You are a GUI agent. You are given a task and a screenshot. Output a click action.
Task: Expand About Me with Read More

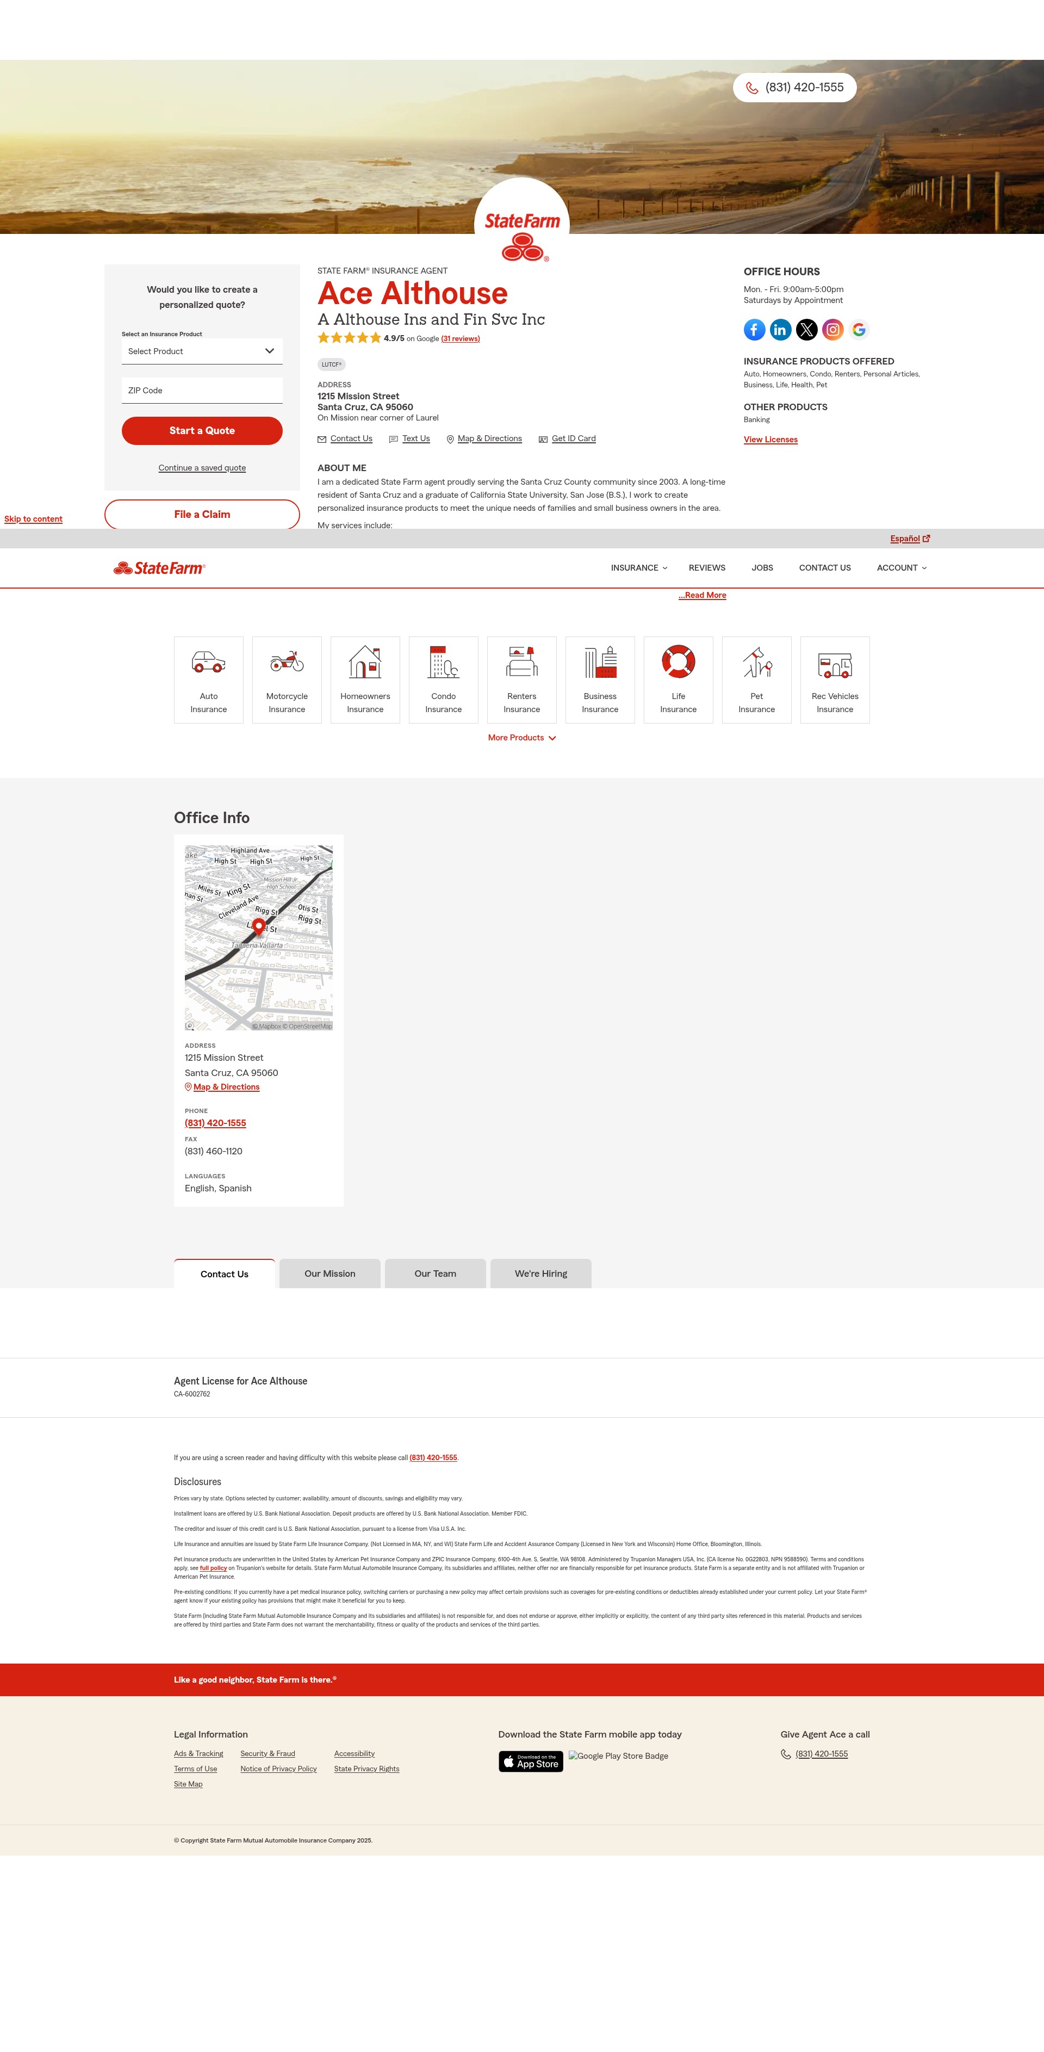coord(701,595)
